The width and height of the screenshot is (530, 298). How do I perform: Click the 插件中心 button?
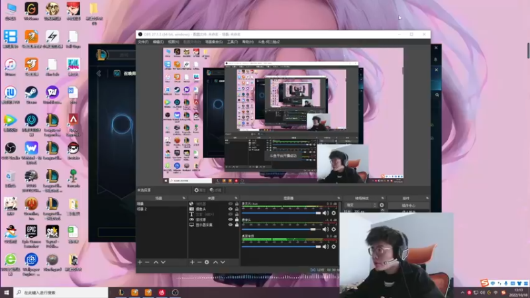(x=408, y=205)
